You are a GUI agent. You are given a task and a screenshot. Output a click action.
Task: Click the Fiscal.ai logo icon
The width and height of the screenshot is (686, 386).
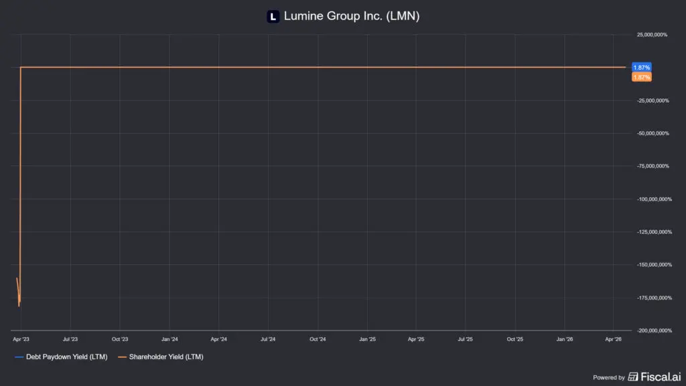coord(633,377)
